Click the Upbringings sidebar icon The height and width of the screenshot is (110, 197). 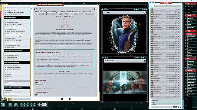pyautogui.click(x=186, y=95)
